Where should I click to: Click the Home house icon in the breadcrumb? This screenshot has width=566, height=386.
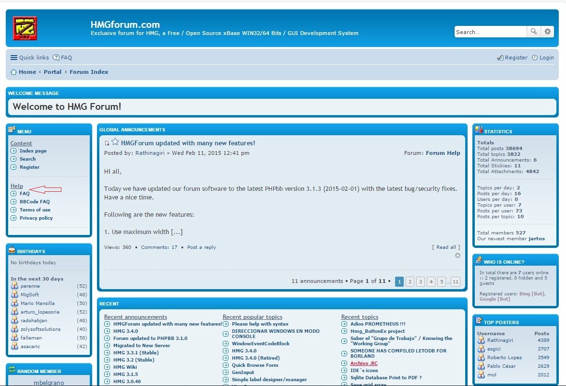tap(13, 71)
